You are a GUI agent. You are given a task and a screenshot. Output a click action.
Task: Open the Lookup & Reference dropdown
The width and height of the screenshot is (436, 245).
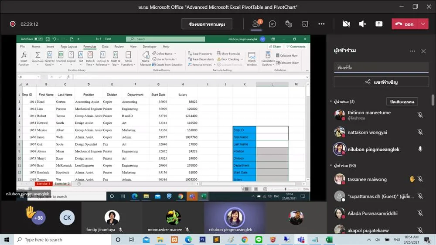click(x=102, y=58)
